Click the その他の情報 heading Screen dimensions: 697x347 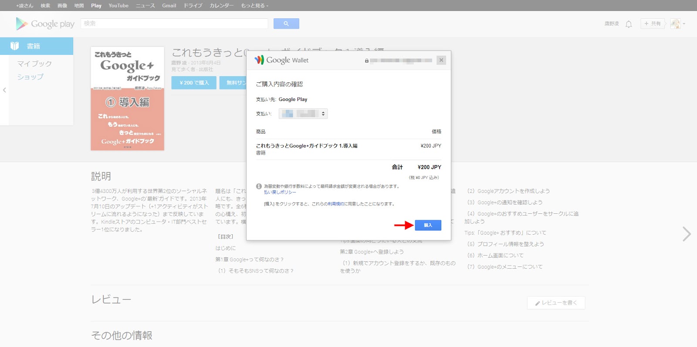click(x=122, y=336)
